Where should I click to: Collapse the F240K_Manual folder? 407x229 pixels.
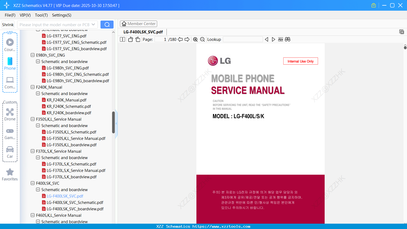point(32,87)
